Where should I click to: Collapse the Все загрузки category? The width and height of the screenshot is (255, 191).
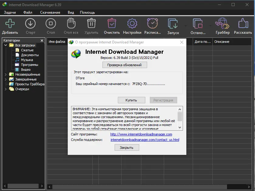[x=5, y=45]
